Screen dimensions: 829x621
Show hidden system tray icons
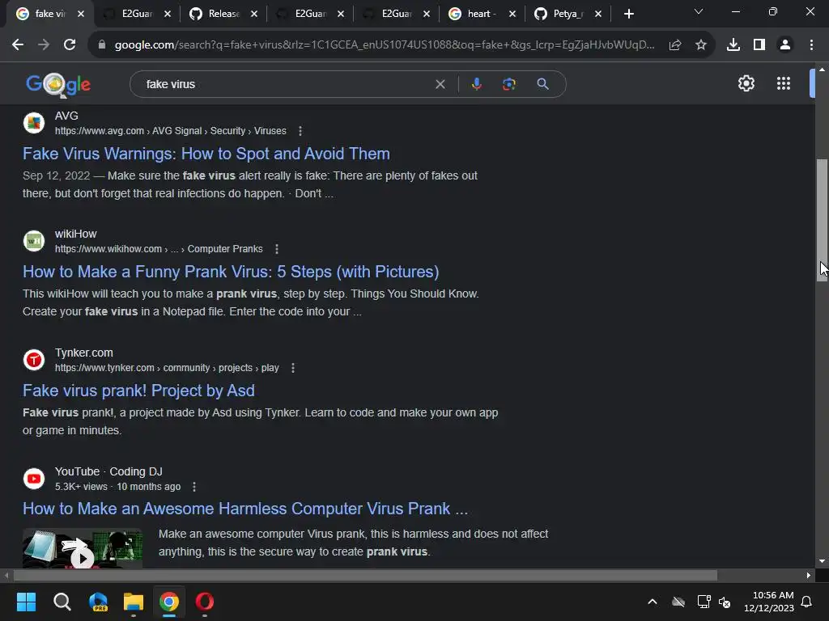tap(653, 602)
